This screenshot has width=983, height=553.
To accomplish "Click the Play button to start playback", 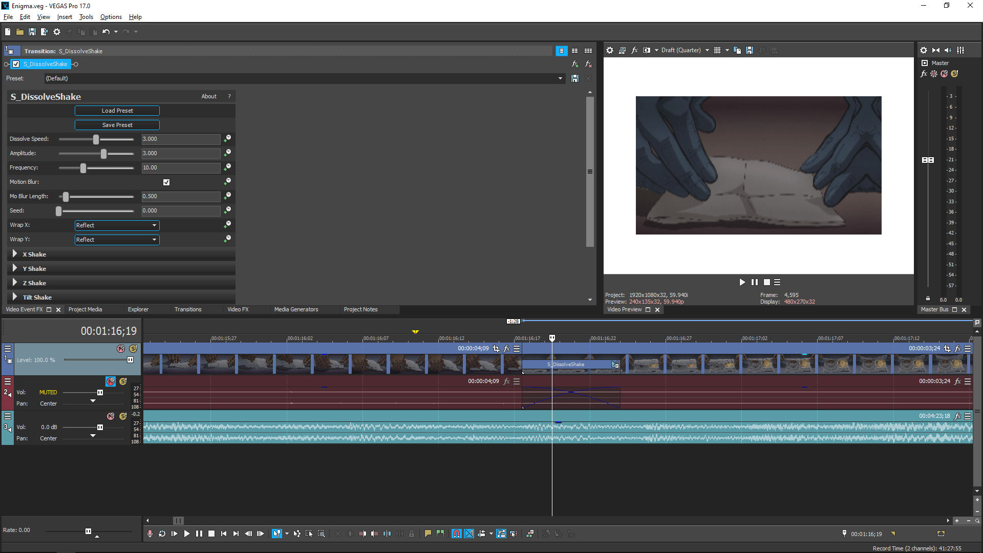I will point(187,534).
